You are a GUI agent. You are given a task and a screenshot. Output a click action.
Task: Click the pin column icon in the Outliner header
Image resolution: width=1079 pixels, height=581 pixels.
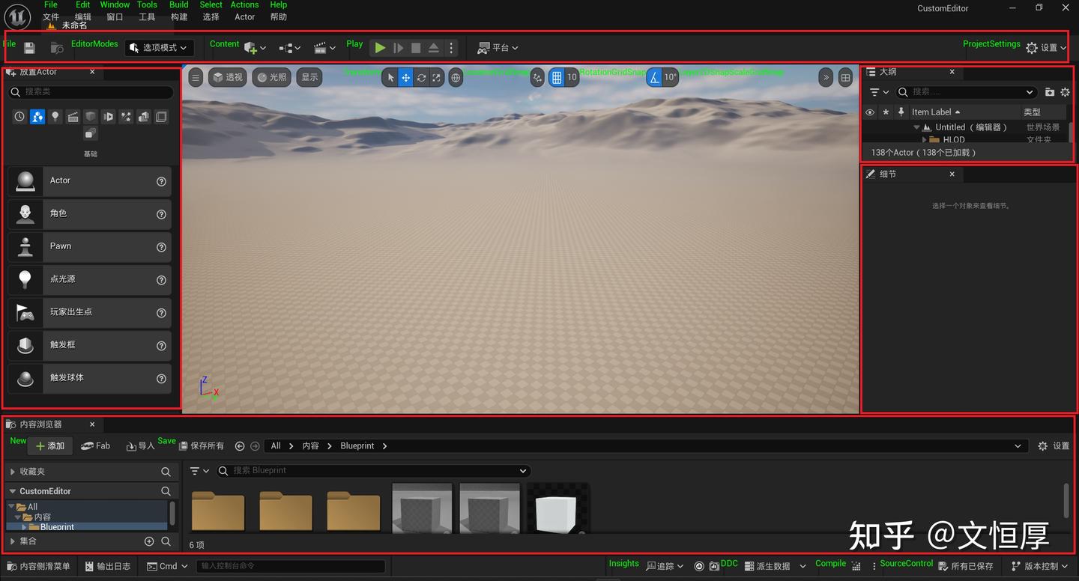click(901, 112)
